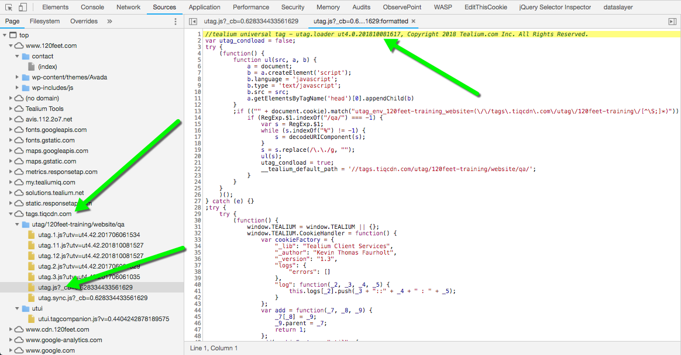This screenshot has width=681, height=355.
Task: Open the Network tab
Action: (x=129, y=8)
